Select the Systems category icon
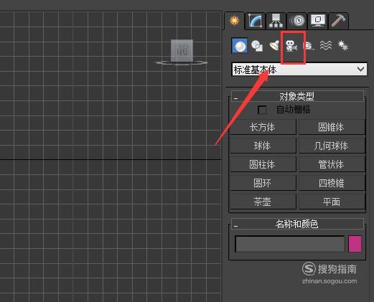This screenshot has width=374, height=302. click(x=343, y=46)
